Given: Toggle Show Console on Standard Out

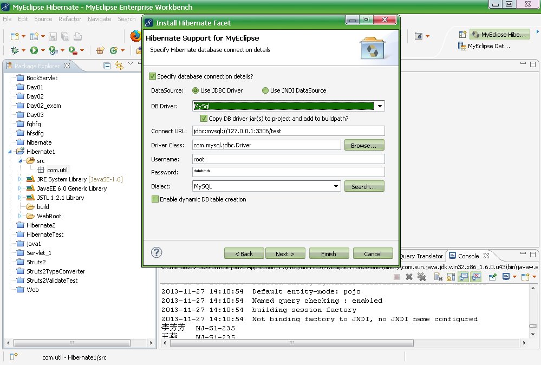Looking at the screenshot, I should [x=464, y=277].
